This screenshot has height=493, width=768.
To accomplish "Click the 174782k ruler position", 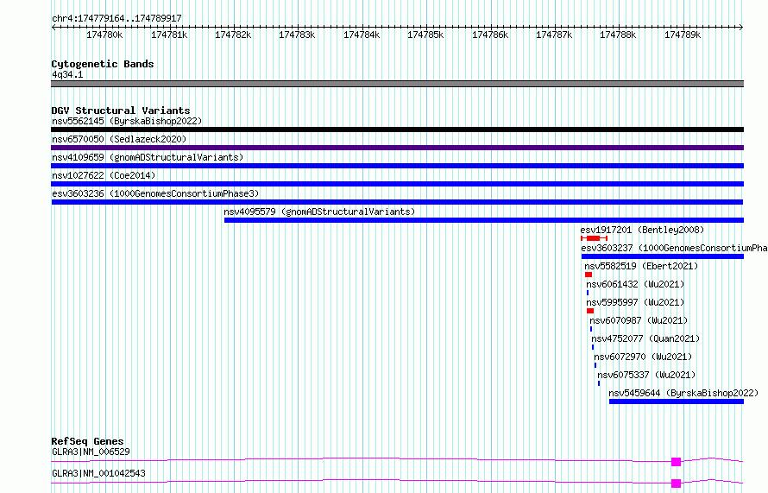I will pos(233,35).
